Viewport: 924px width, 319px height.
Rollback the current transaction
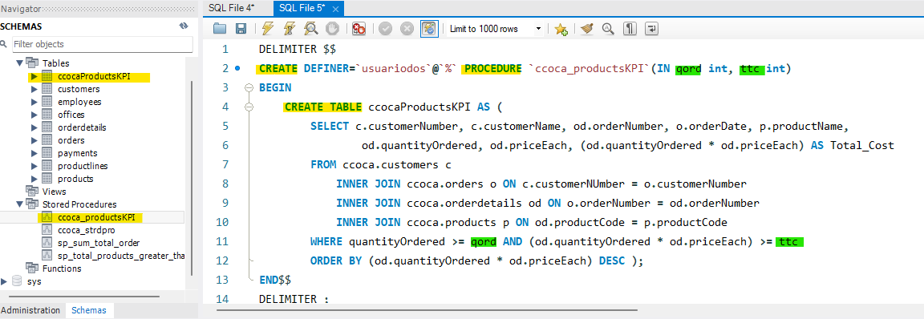tap(407, 28)
